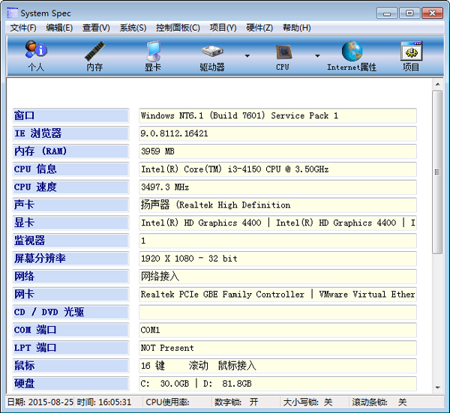
Task: Open the 驱动器 drives icon
Action: pos(212,55)
